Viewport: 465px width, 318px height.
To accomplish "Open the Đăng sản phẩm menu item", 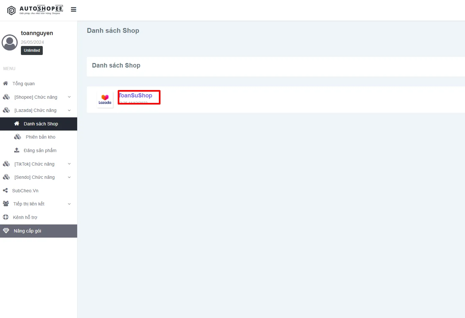I will tap(39, 150).
